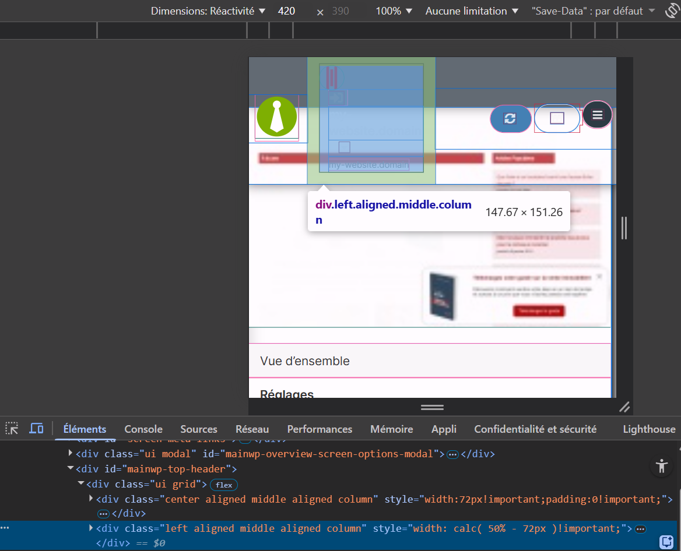Expand the ui modal div node
The image size is (681, 551).
tap(71, 453)
